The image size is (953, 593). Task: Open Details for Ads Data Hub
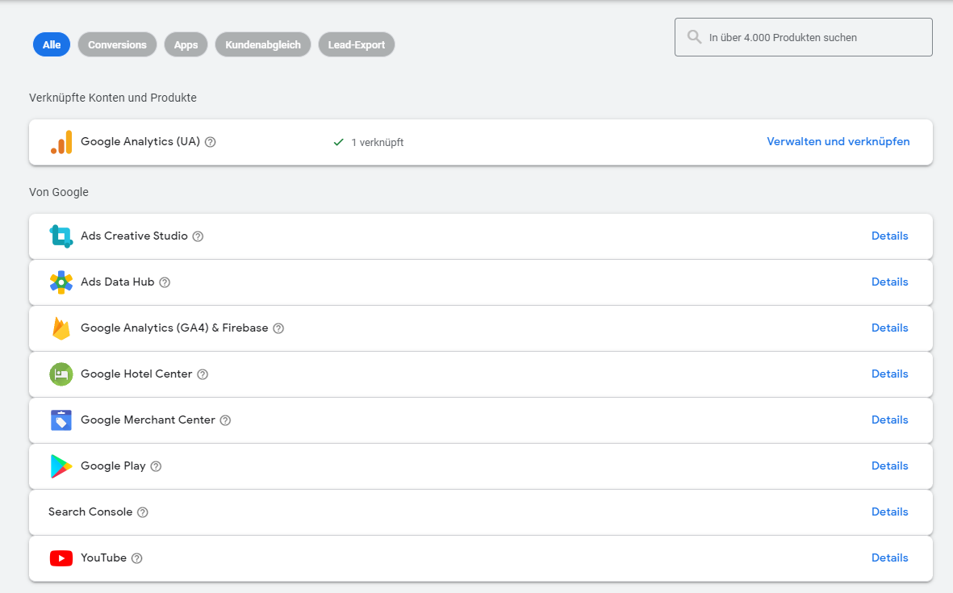click(x=890, y=282)
